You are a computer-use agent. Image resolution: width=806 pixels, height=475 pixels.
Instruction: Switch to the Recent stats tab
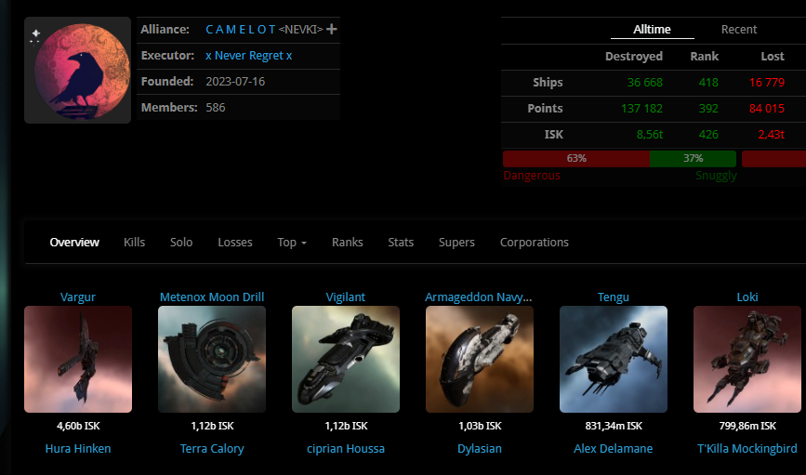[x=739, y=30]
